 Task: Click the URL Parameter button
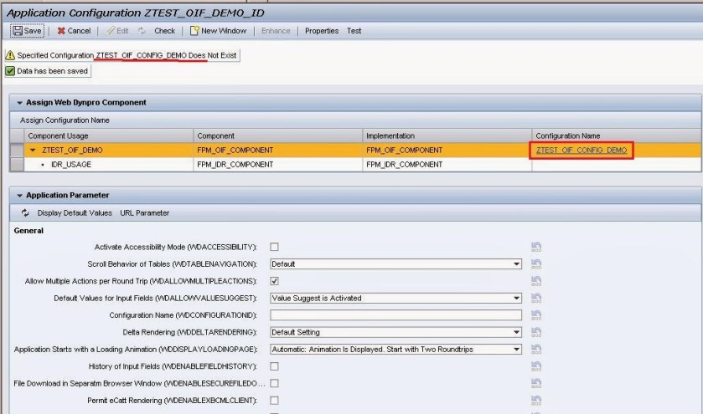[x=144, y=212]
